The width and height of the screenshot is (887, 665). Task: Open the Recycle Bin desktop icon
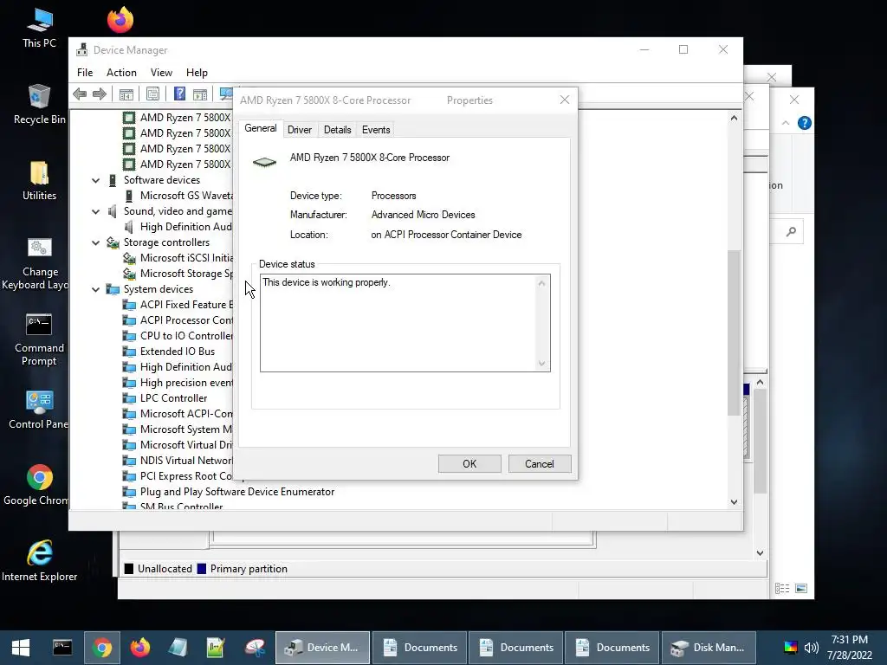(x=39, y=104)
